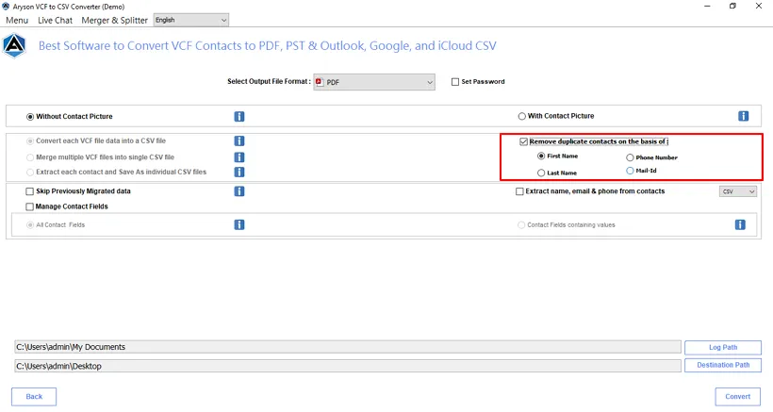Uncheck Remove duplicate contacts checkbox
Image resolution: width=773 pixels, height=412 pixels.
pos(523,142)
